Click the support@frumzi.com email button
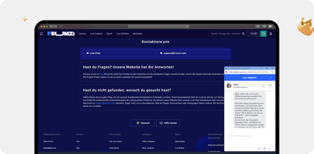 (x=192, y=53)
